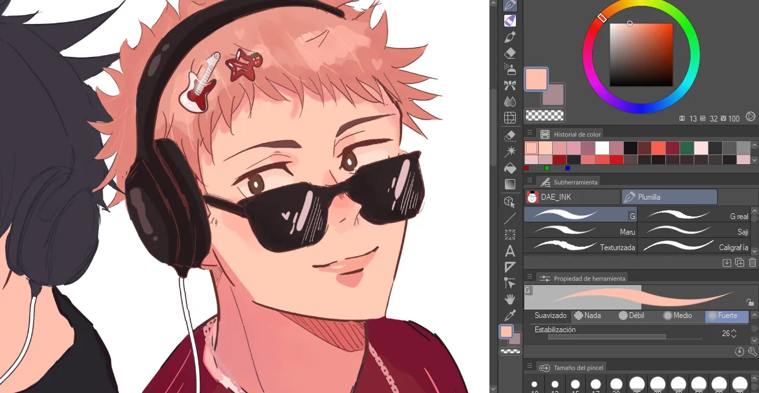Choose the Brush tool in the toolbar

(509, 37)
